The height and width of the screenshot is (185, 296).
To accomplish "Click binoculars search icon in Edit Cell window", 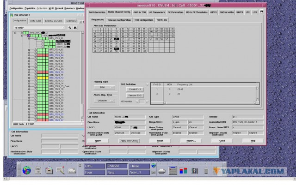I will [261, 12].
